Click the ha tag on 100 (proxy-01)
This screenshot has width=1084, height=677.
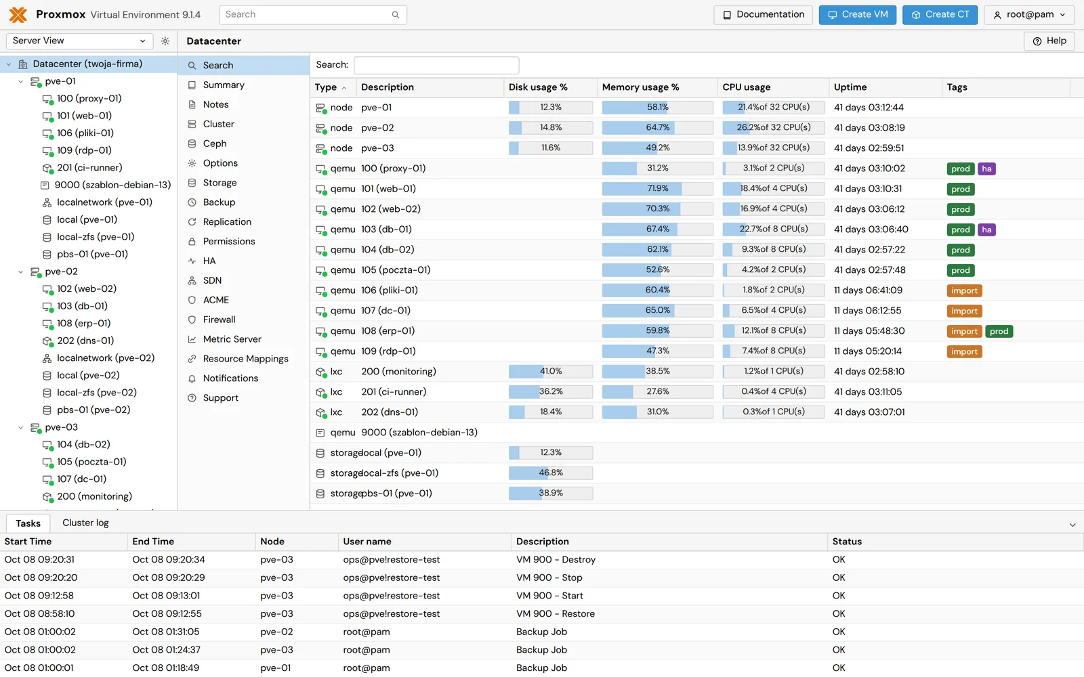click(x=986, y=169)
